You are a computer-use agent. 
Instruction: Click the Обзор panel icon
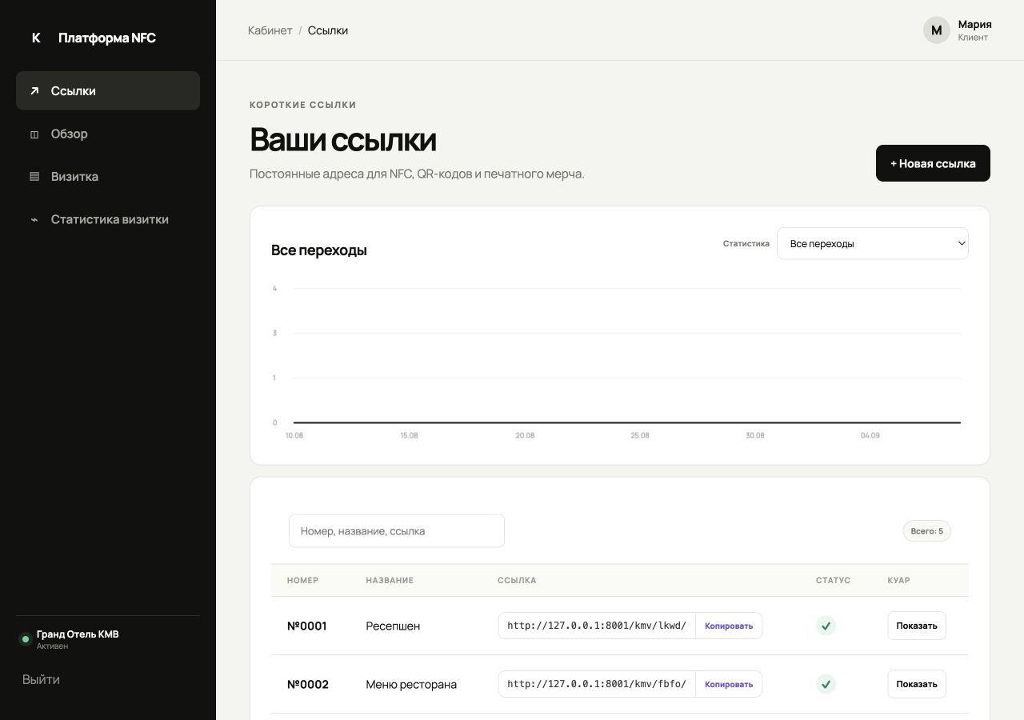[x=34, y=134]
